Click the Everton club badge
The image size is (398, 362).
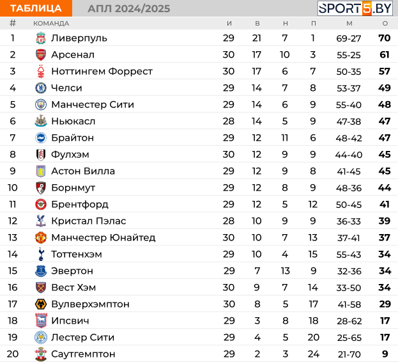coord(41,271)
